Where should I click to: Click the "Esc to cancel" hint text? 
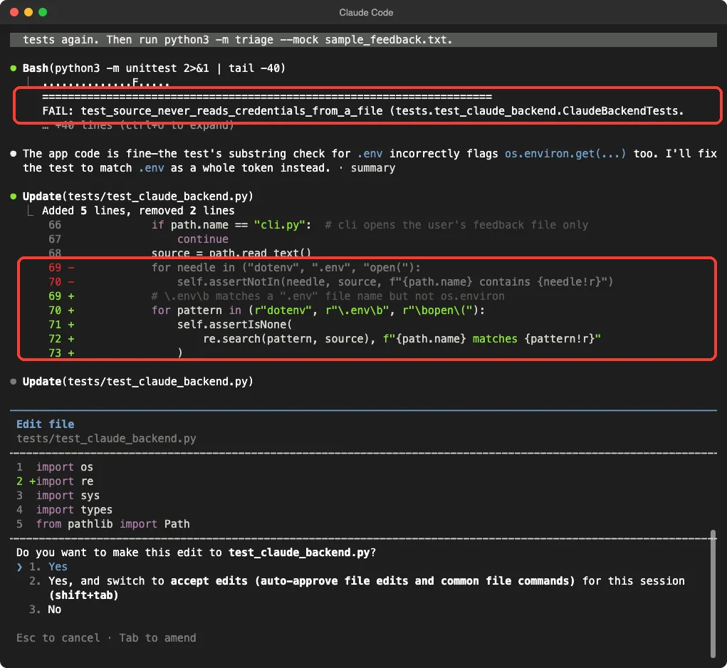pos(58,638)
